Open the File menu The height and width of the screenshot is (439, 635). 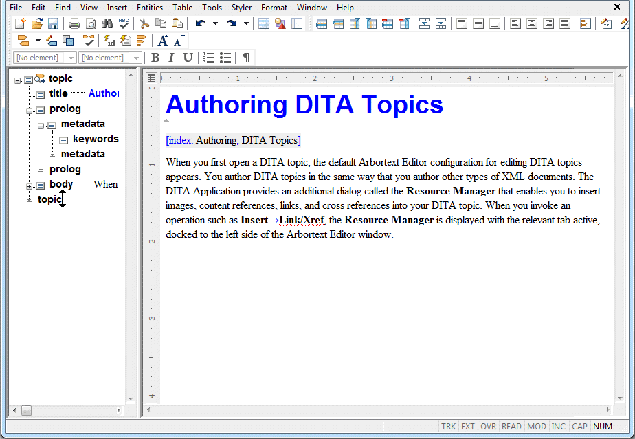(16, 8)
